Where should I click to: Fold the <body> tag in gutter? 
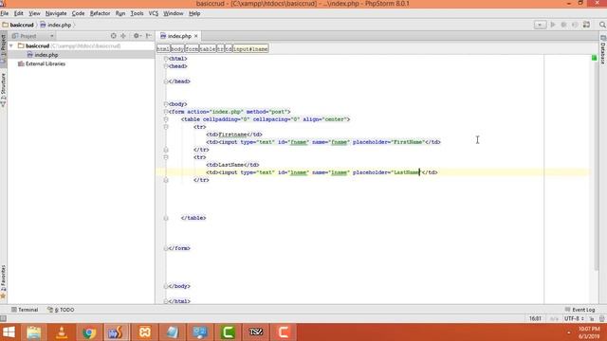[166, 104]
